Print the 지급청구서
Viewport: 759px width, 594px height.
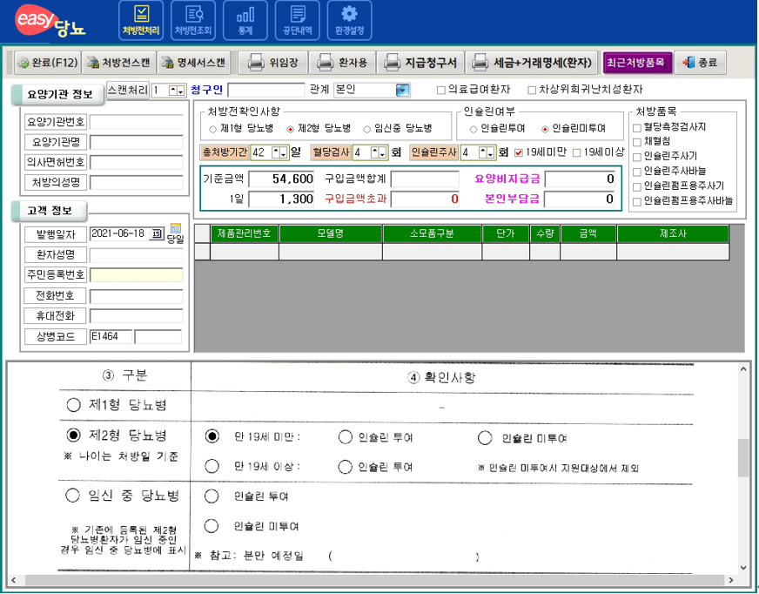coord(420,63)
